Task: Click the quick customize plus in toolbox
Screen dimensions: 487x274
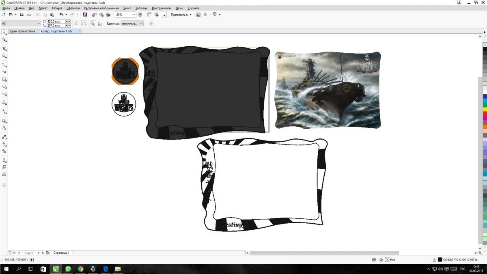Action: pyautogui.click(x=4, y=185)
